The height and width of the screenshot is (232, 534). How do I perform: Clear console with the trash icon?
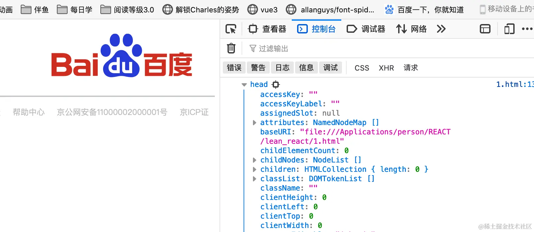click(231, 48)
